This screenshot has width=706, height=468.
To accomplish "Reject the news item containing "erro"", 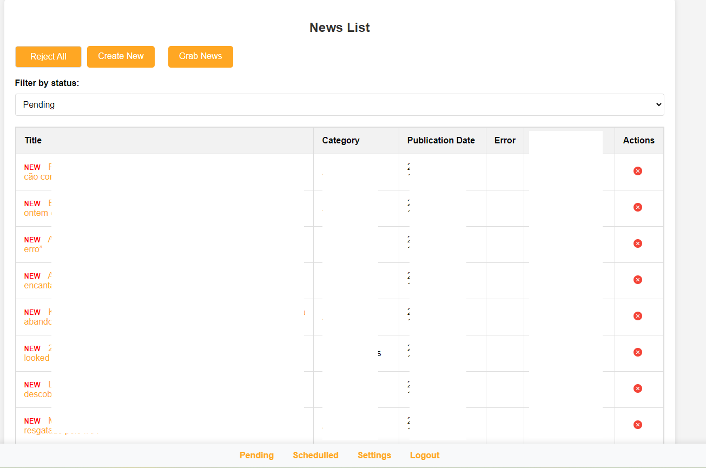I will point(638,243).
